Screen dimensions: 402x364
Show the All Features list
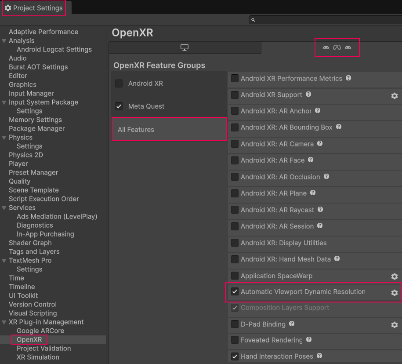pos(169,129)
